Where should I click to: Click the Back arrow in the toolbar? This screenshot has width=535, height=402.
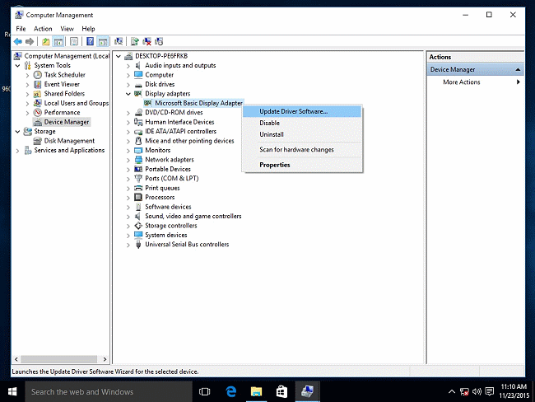pos(17,41)
